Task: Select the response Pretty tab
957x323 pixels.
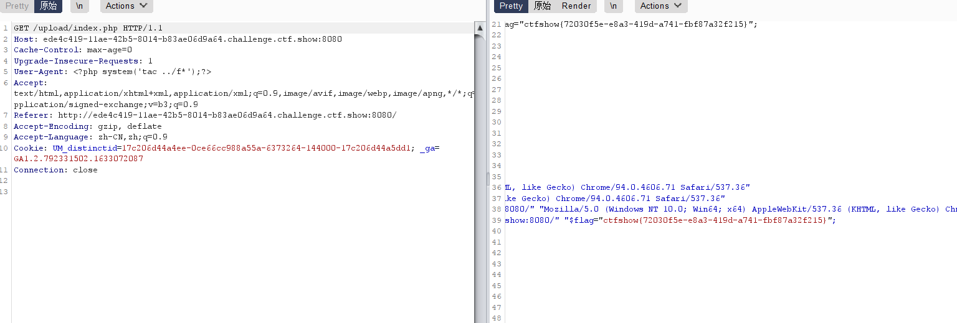Action: click(511, 6)
